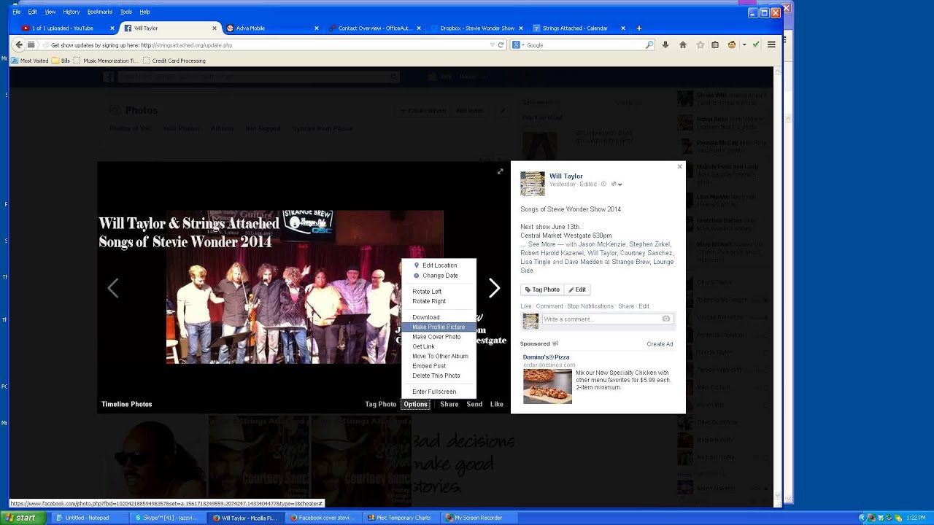This screenshot has width=934, height=525.
Task: Open the bookmarks list icon
Action: click(x=715, y=44)
